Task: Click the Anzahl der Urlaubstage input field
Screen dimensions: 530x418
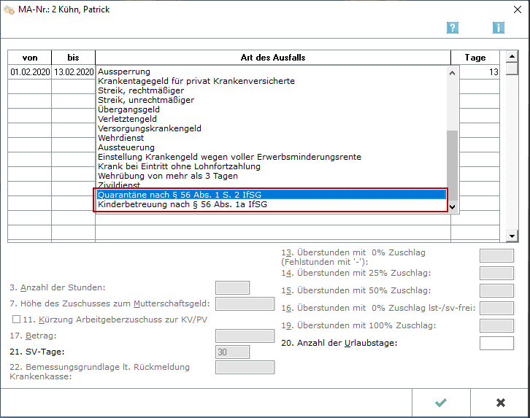Action: [496, 343]
